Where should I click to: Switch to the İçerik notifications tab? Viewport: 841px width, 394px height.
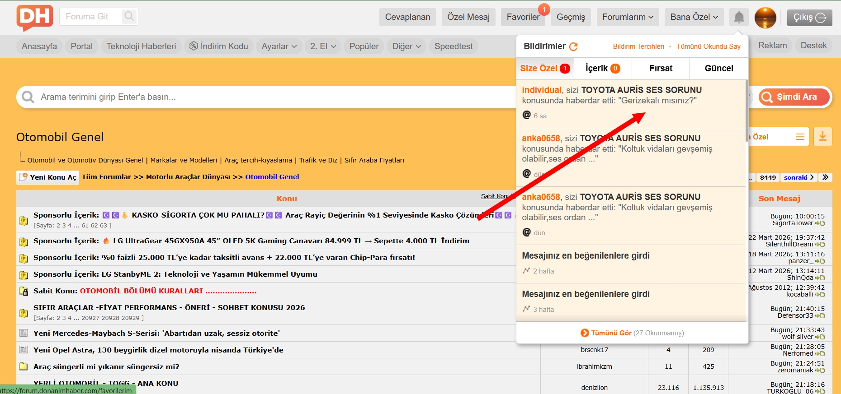pos(602,69)
